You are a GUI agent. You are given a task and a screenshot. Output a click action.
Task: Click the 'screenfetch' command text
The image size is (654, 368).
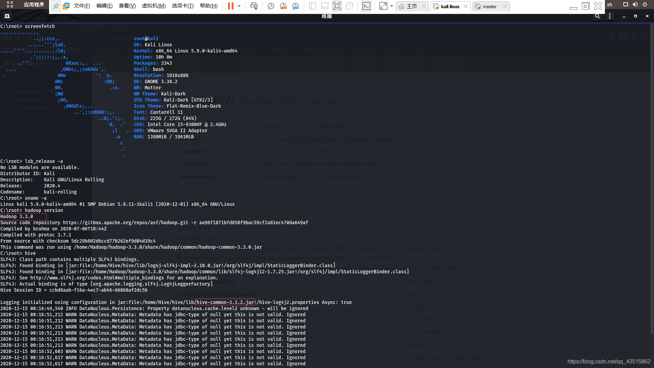tap(40, 27)
